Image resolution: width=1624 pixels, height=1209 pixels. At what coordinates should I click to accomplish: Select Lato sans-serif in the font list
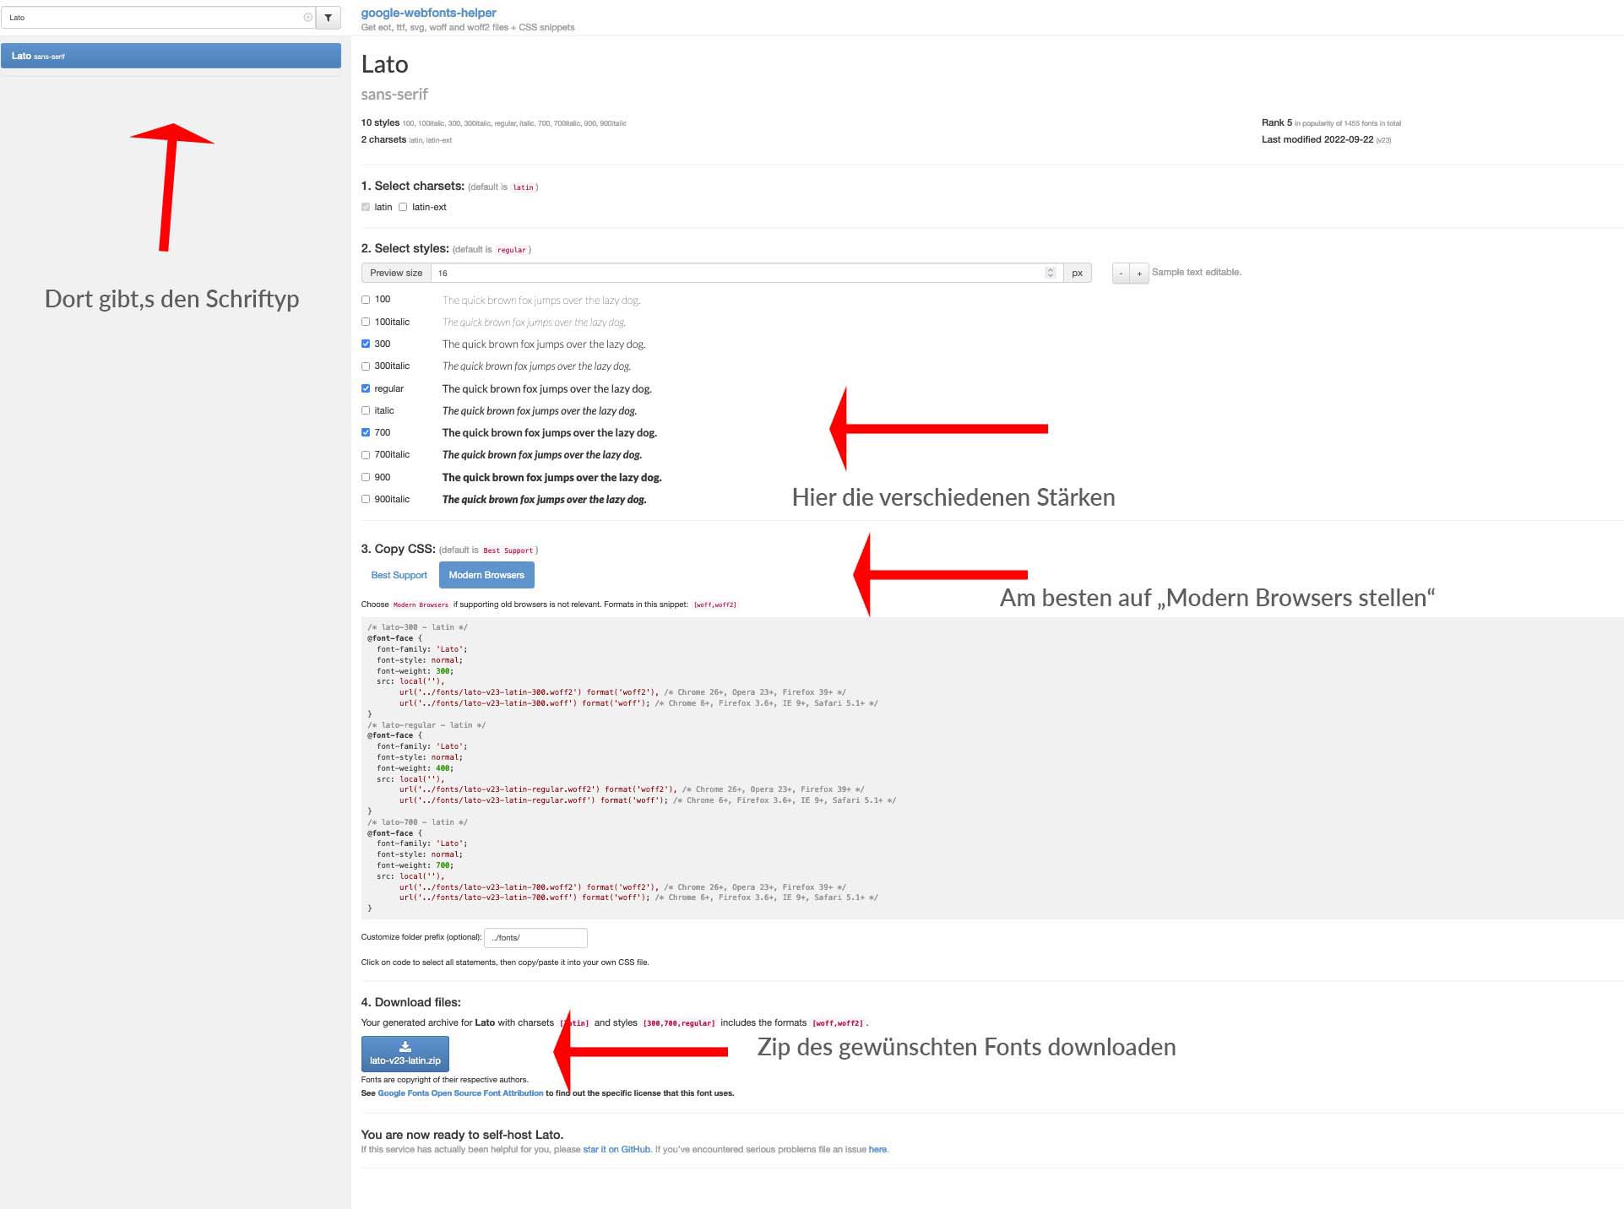click(x=171, y=56)
